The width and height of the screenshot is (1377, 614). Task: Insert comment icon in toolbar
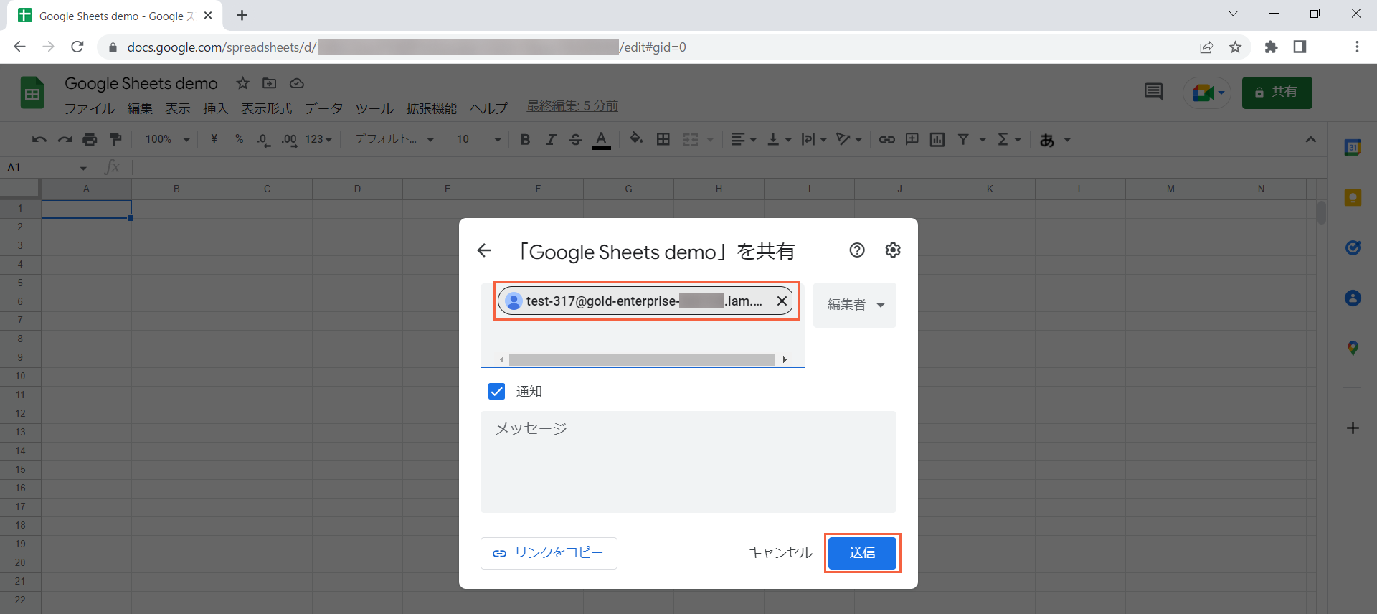(x=912, y=139)
